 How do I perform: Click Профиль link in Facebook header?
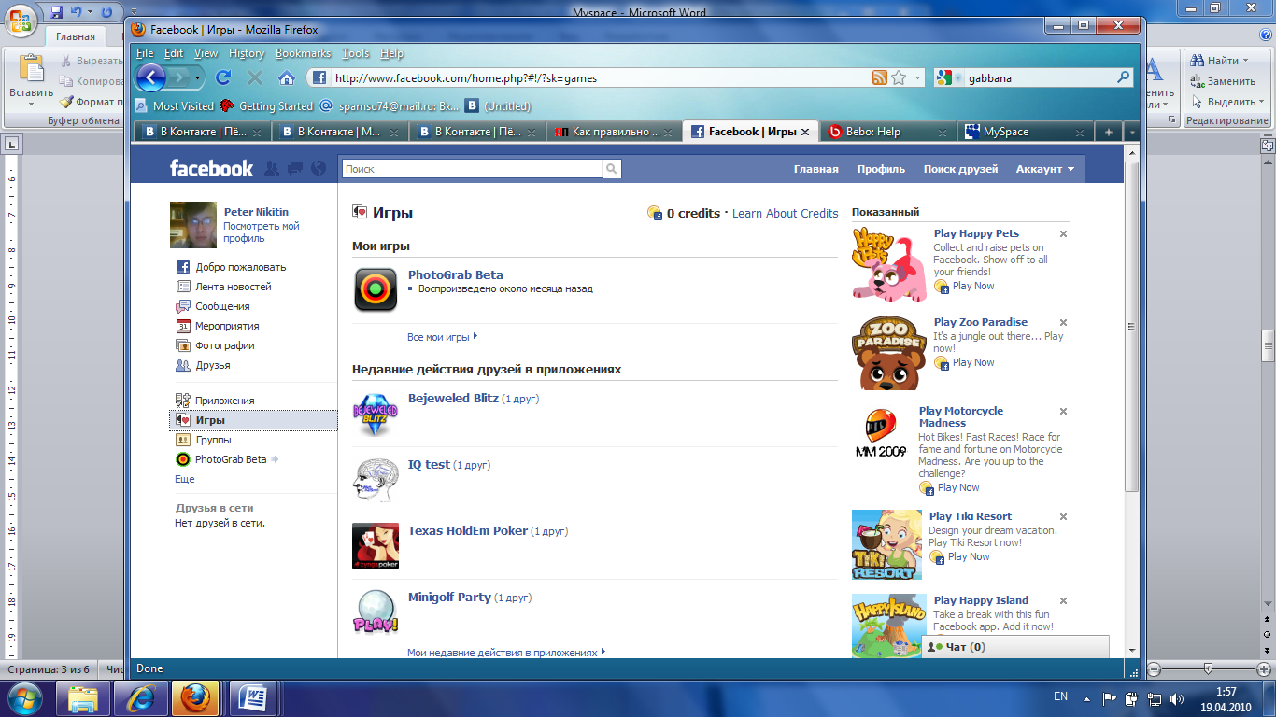click(881, 169)
